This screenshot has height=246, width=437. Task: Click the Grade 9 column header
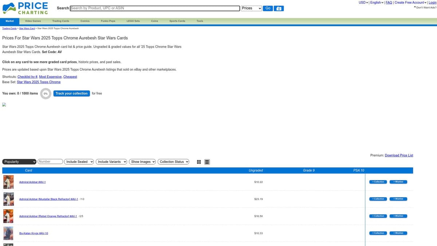309,171
